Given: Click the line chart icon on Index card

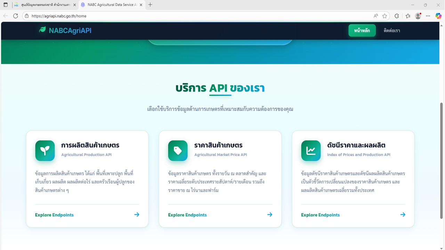Looking at the screenshot, I should tap(311, 151).
